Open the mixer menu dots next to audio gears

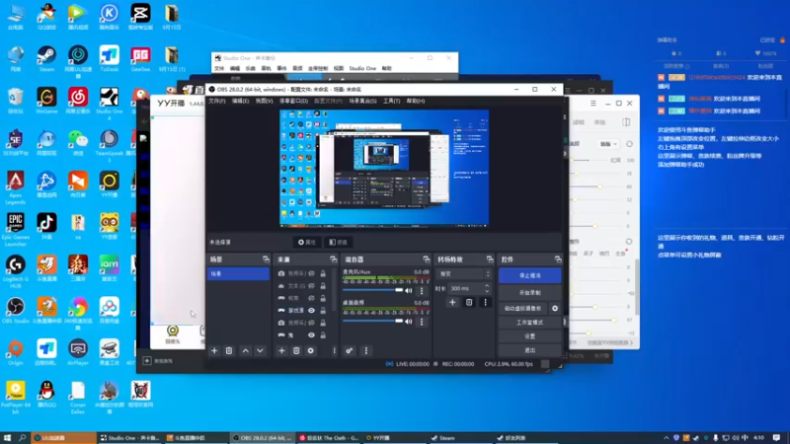(366, 351)
